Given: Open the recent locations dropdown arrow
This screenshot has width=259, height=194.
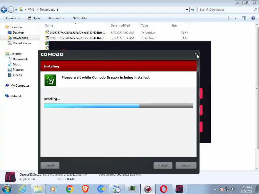Looking at the screenshot, I should [16, 10].
